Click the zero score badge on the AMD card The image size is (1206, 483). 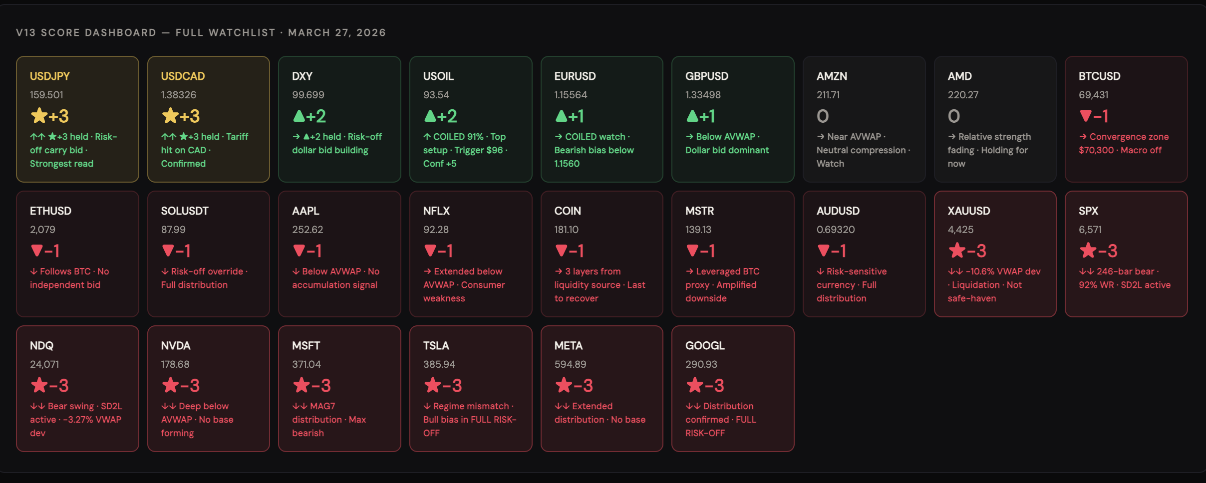(953, 116)
